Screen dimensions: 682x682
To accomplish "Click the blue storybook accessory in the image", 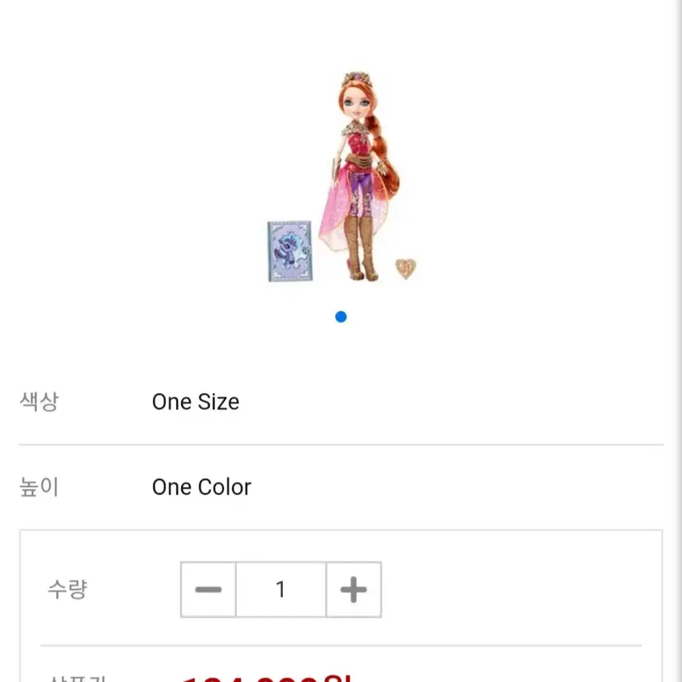I will (290, 251).
